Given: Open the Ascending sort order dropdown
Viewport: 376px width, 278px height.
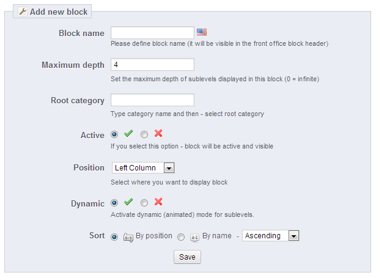Looking at the screenshot, I should (270, 236).
